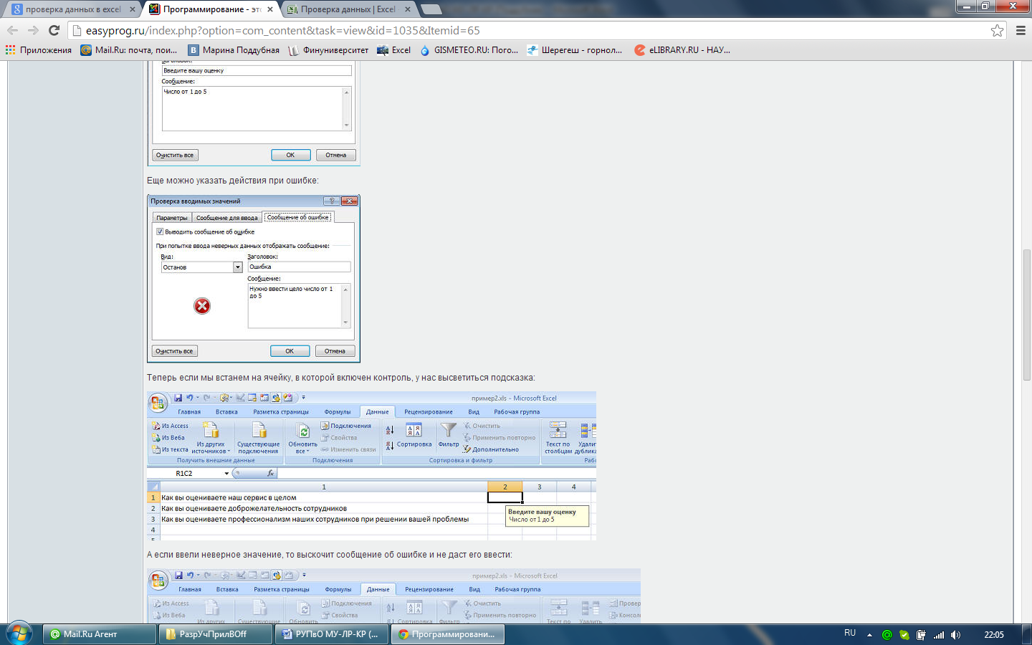The image size is (1032, 645).
Task: Click the page vertical scrollbar thumb
Action: point(1026,315)
